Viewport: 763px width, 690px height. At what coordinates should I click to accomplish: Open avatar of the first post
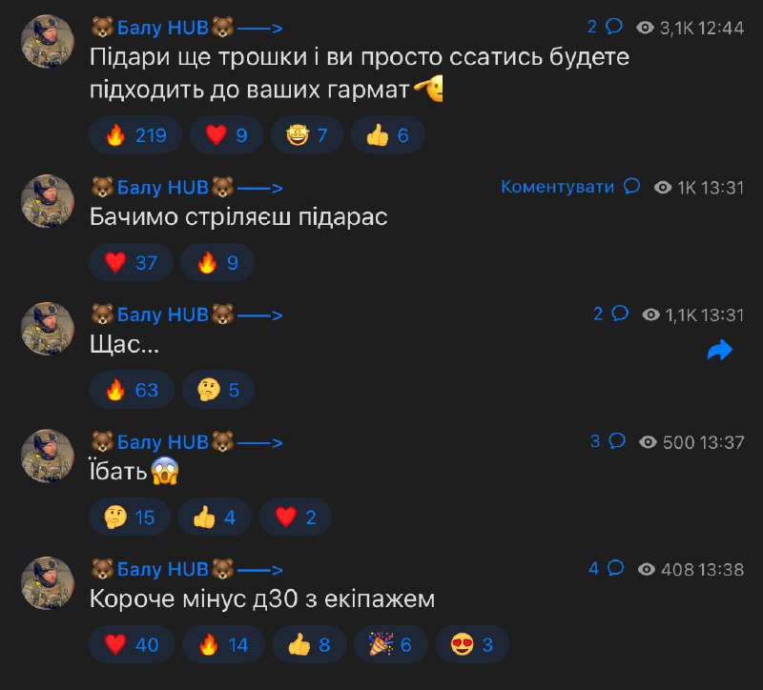48,41
